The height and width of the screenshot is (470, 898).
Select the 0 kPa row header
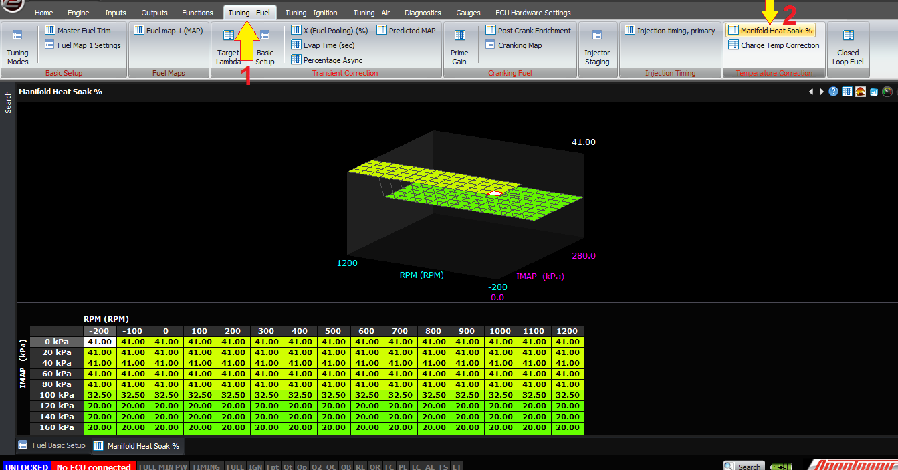pyautogui.click(x=58, y=342)
